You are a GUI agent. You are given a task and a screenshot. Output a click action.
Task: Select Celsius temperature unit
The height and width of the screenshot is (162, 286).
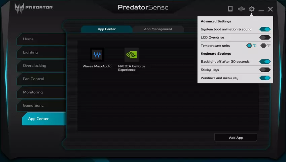pos(249,46)
